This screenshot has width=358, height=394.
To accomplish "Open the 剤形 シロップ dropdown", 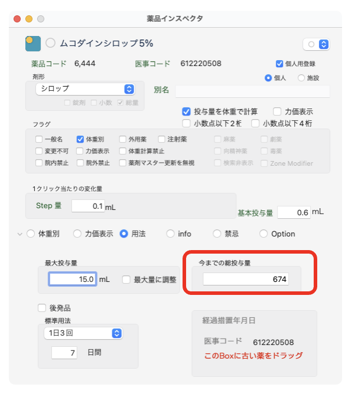I will (x=85, y=89).
